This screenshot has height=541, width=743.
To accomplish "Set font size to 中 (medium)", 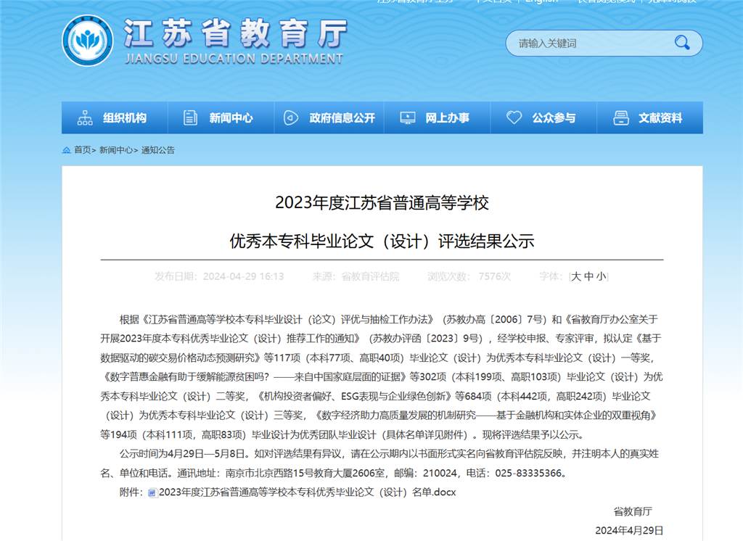I will pyautogui.click(x=588, y=276).
